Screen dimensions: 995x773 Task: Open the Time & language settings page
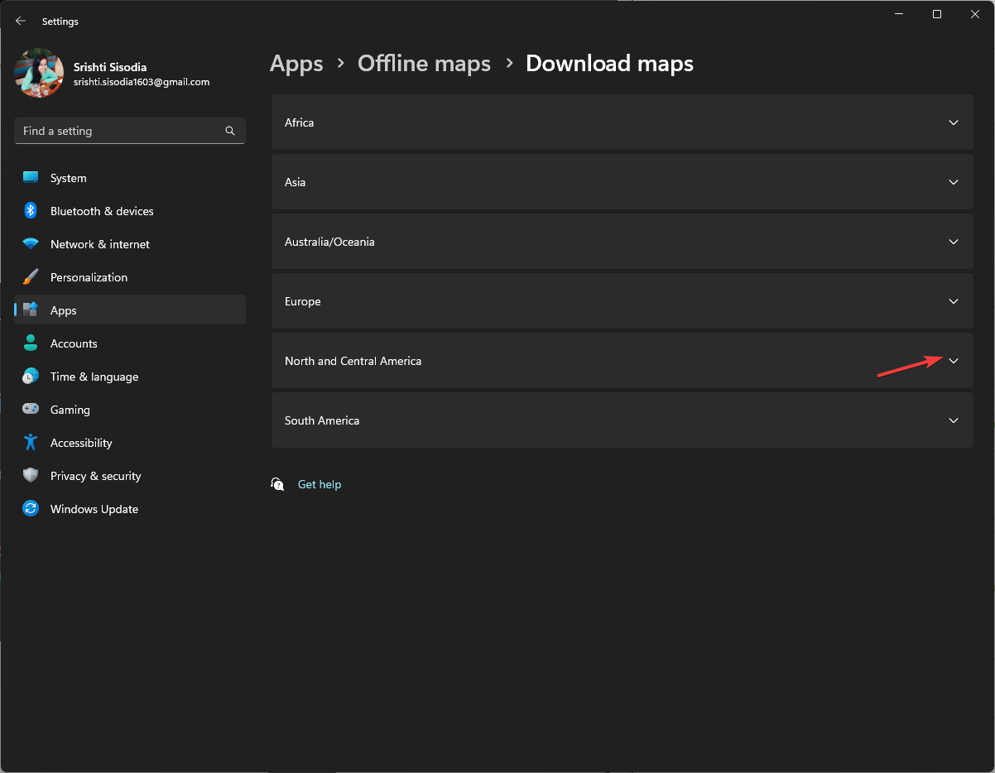(94, 377)
